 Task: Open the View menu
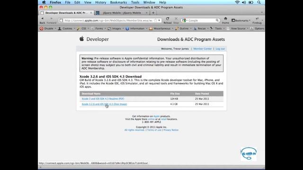(x=88, y=2)
